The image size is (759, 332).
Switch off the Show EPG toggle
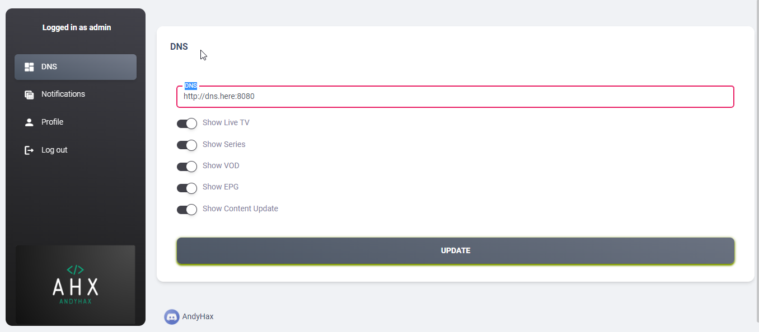pos(187,188)
